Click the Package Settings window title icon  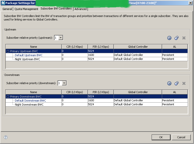click(x=3, y=3)
